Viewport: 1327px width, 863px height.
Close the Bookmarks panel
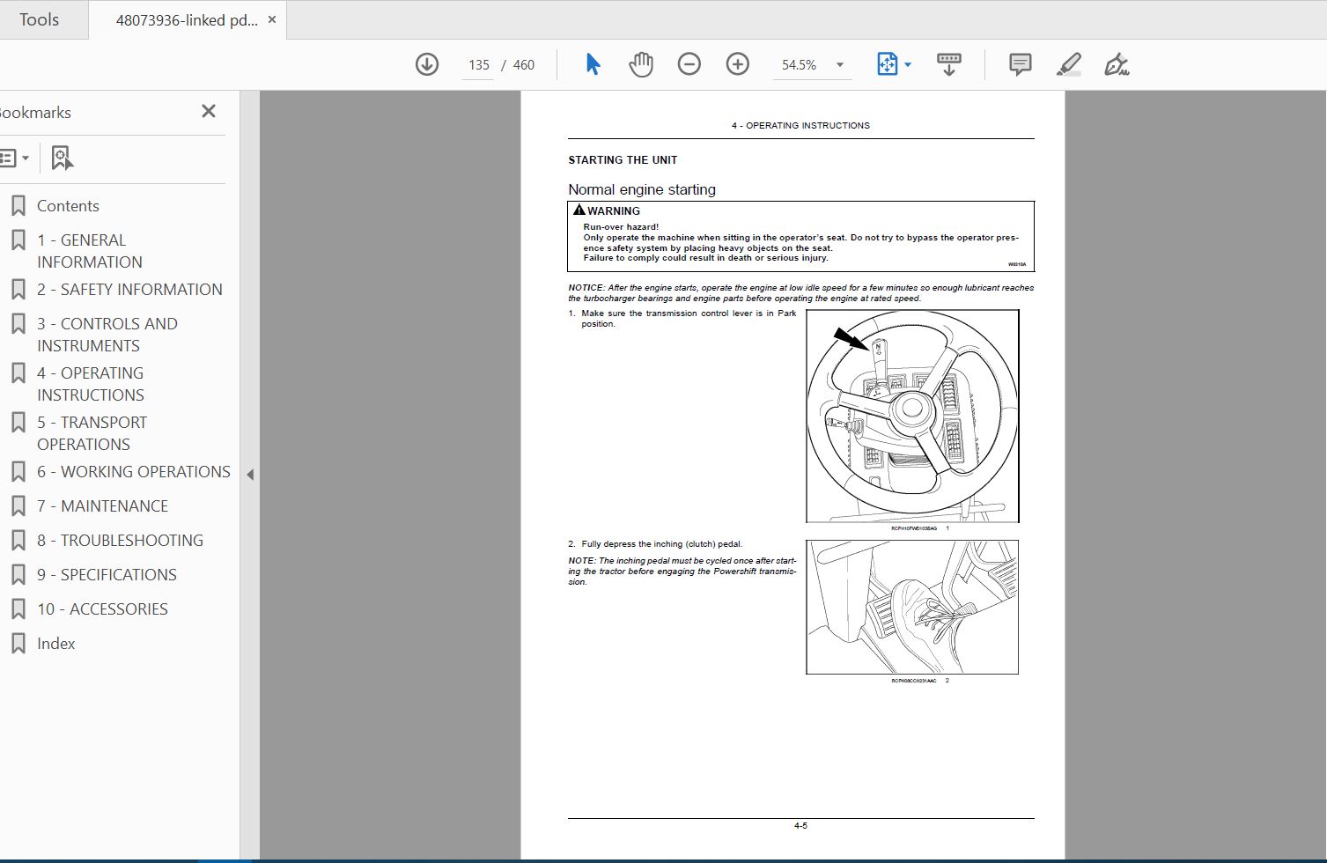209,111
